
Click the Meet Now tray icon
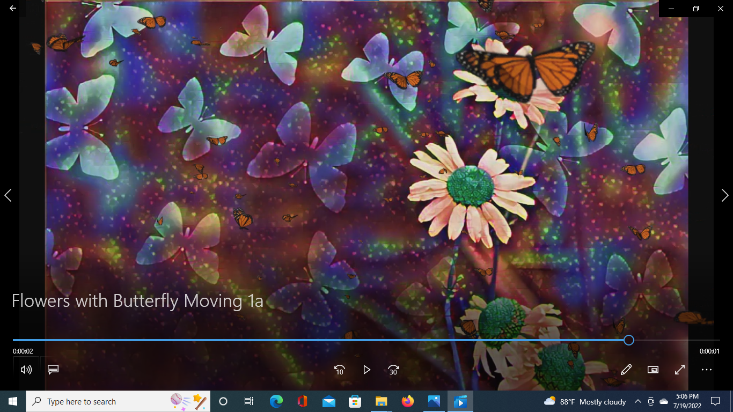pyautogui.click(x=651, y=401)
